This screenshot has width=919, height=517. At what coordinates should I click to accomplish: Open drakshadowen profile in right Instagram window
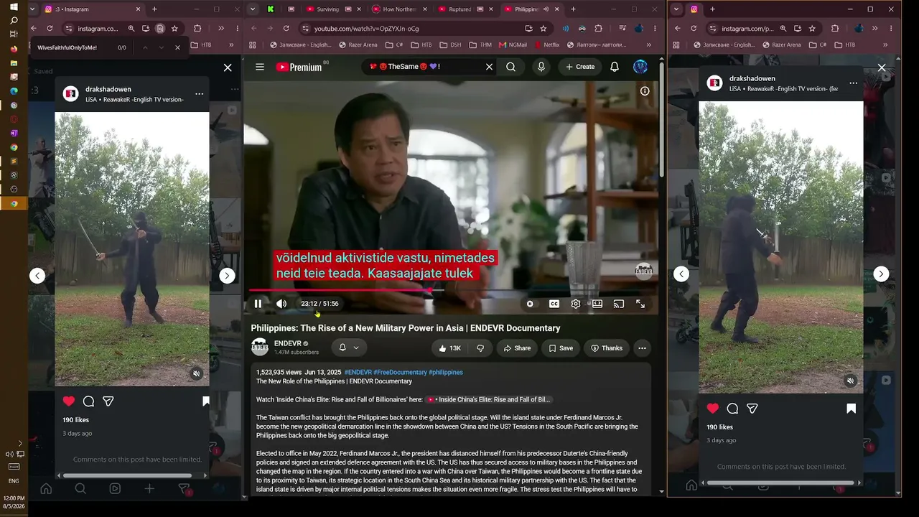[x=752, y=78]
